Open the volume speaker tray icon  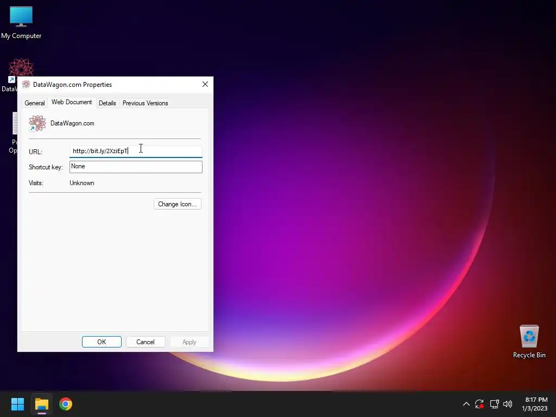(x=508, y=404)
